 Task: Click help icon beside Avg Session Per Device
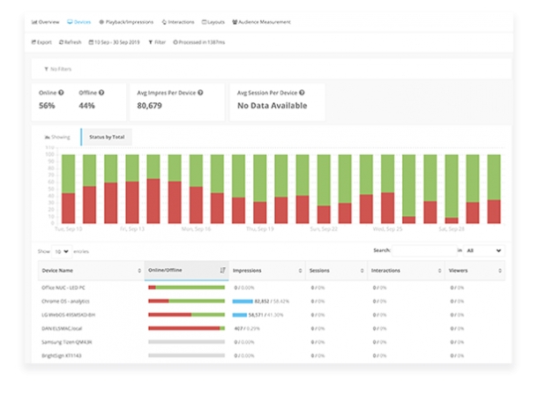[x=303, y=93]
